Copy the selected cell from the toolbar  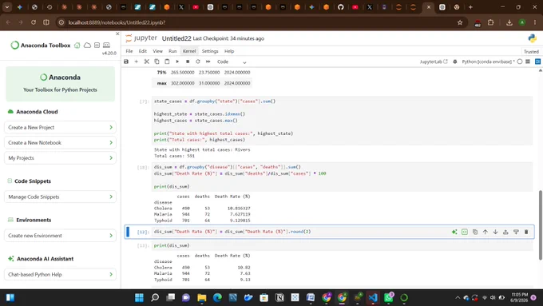click(157, 62)
